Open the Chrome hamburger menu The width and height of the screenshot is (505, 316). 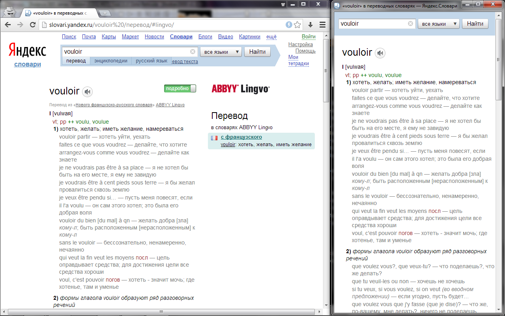(x=322, y=25)
